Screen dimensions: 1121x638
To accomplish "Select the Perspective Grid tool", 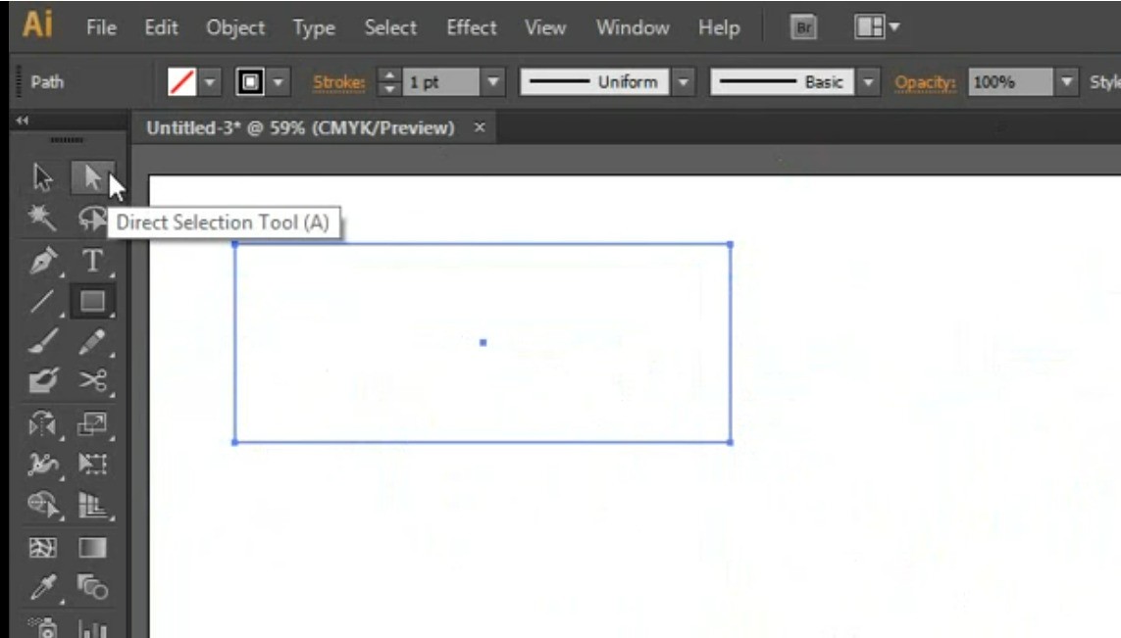I will [x=92, y=505].
